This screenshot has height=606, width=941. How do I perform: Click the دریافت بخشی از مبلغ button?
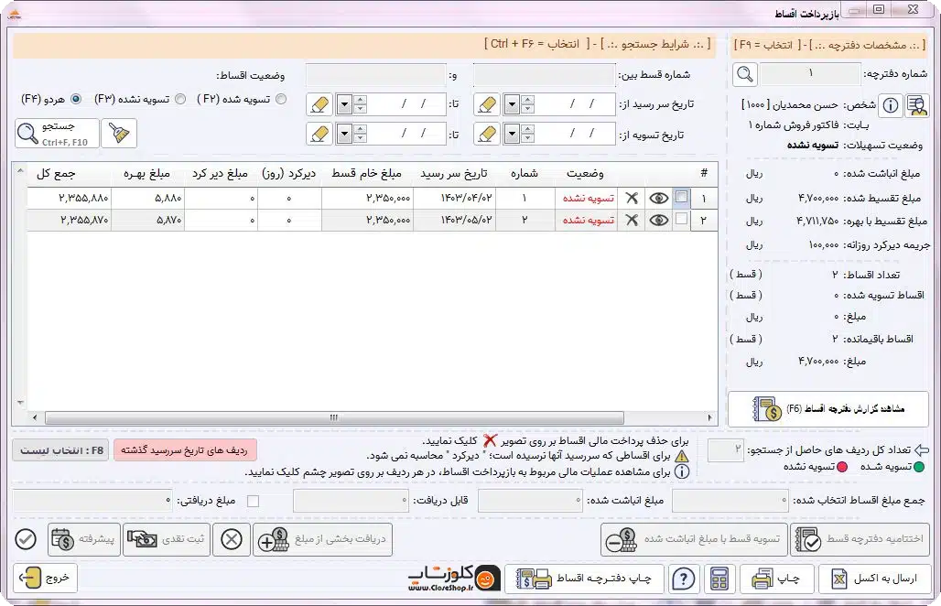point(323,539)
